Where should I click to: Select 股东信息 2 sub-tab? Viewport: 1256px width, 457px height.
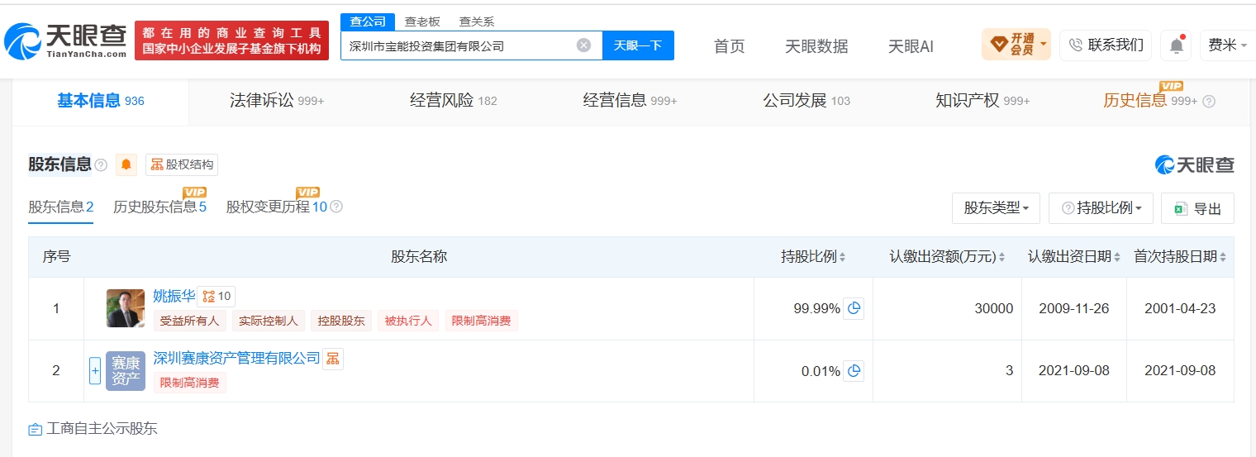61,207
